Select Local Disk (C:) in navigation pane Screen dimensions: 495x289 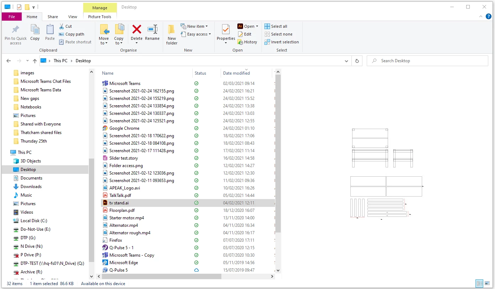click(x=34, y=221)
